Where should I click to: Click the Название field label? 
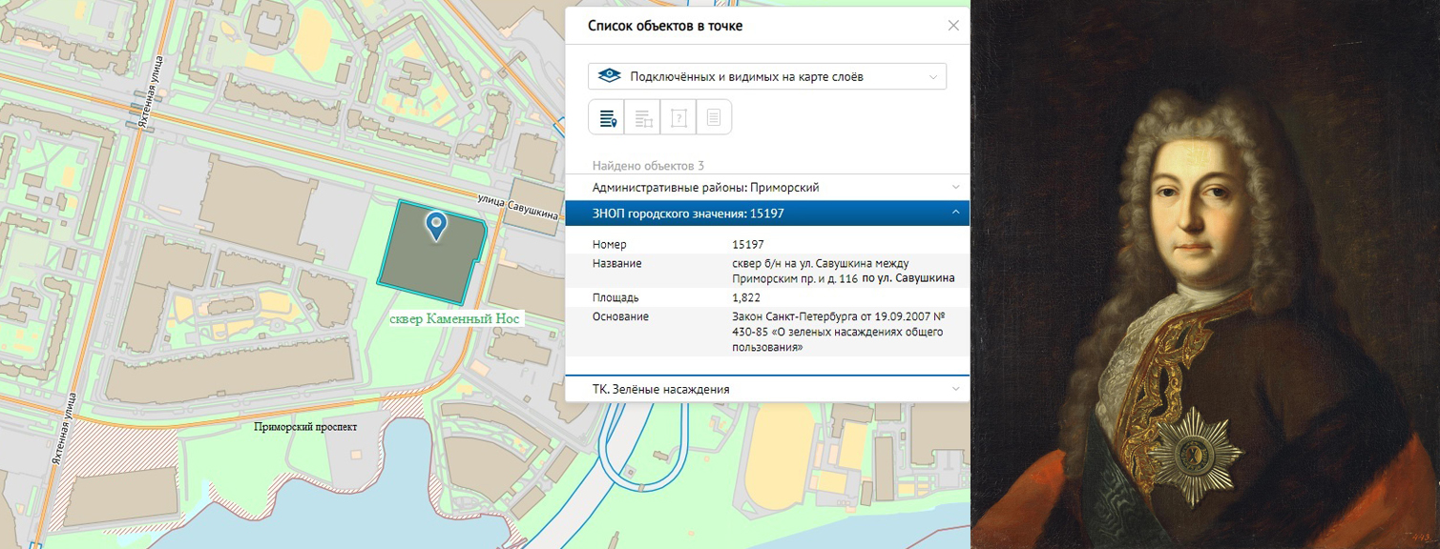tap(616, 263)
